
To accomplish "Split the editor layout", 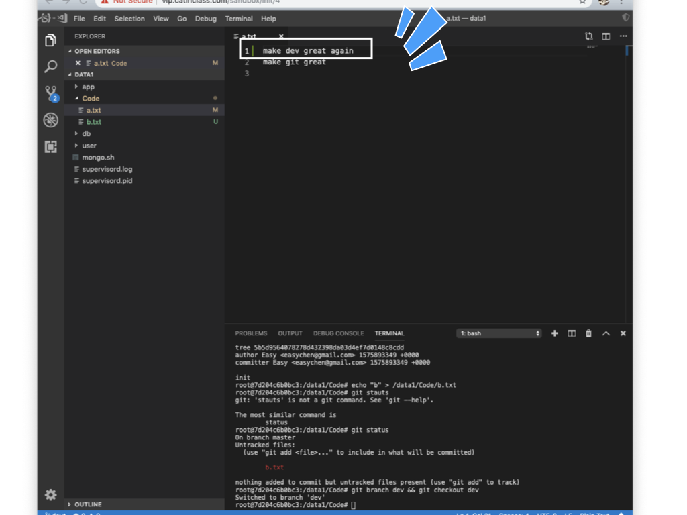I will tap(606, 36).
